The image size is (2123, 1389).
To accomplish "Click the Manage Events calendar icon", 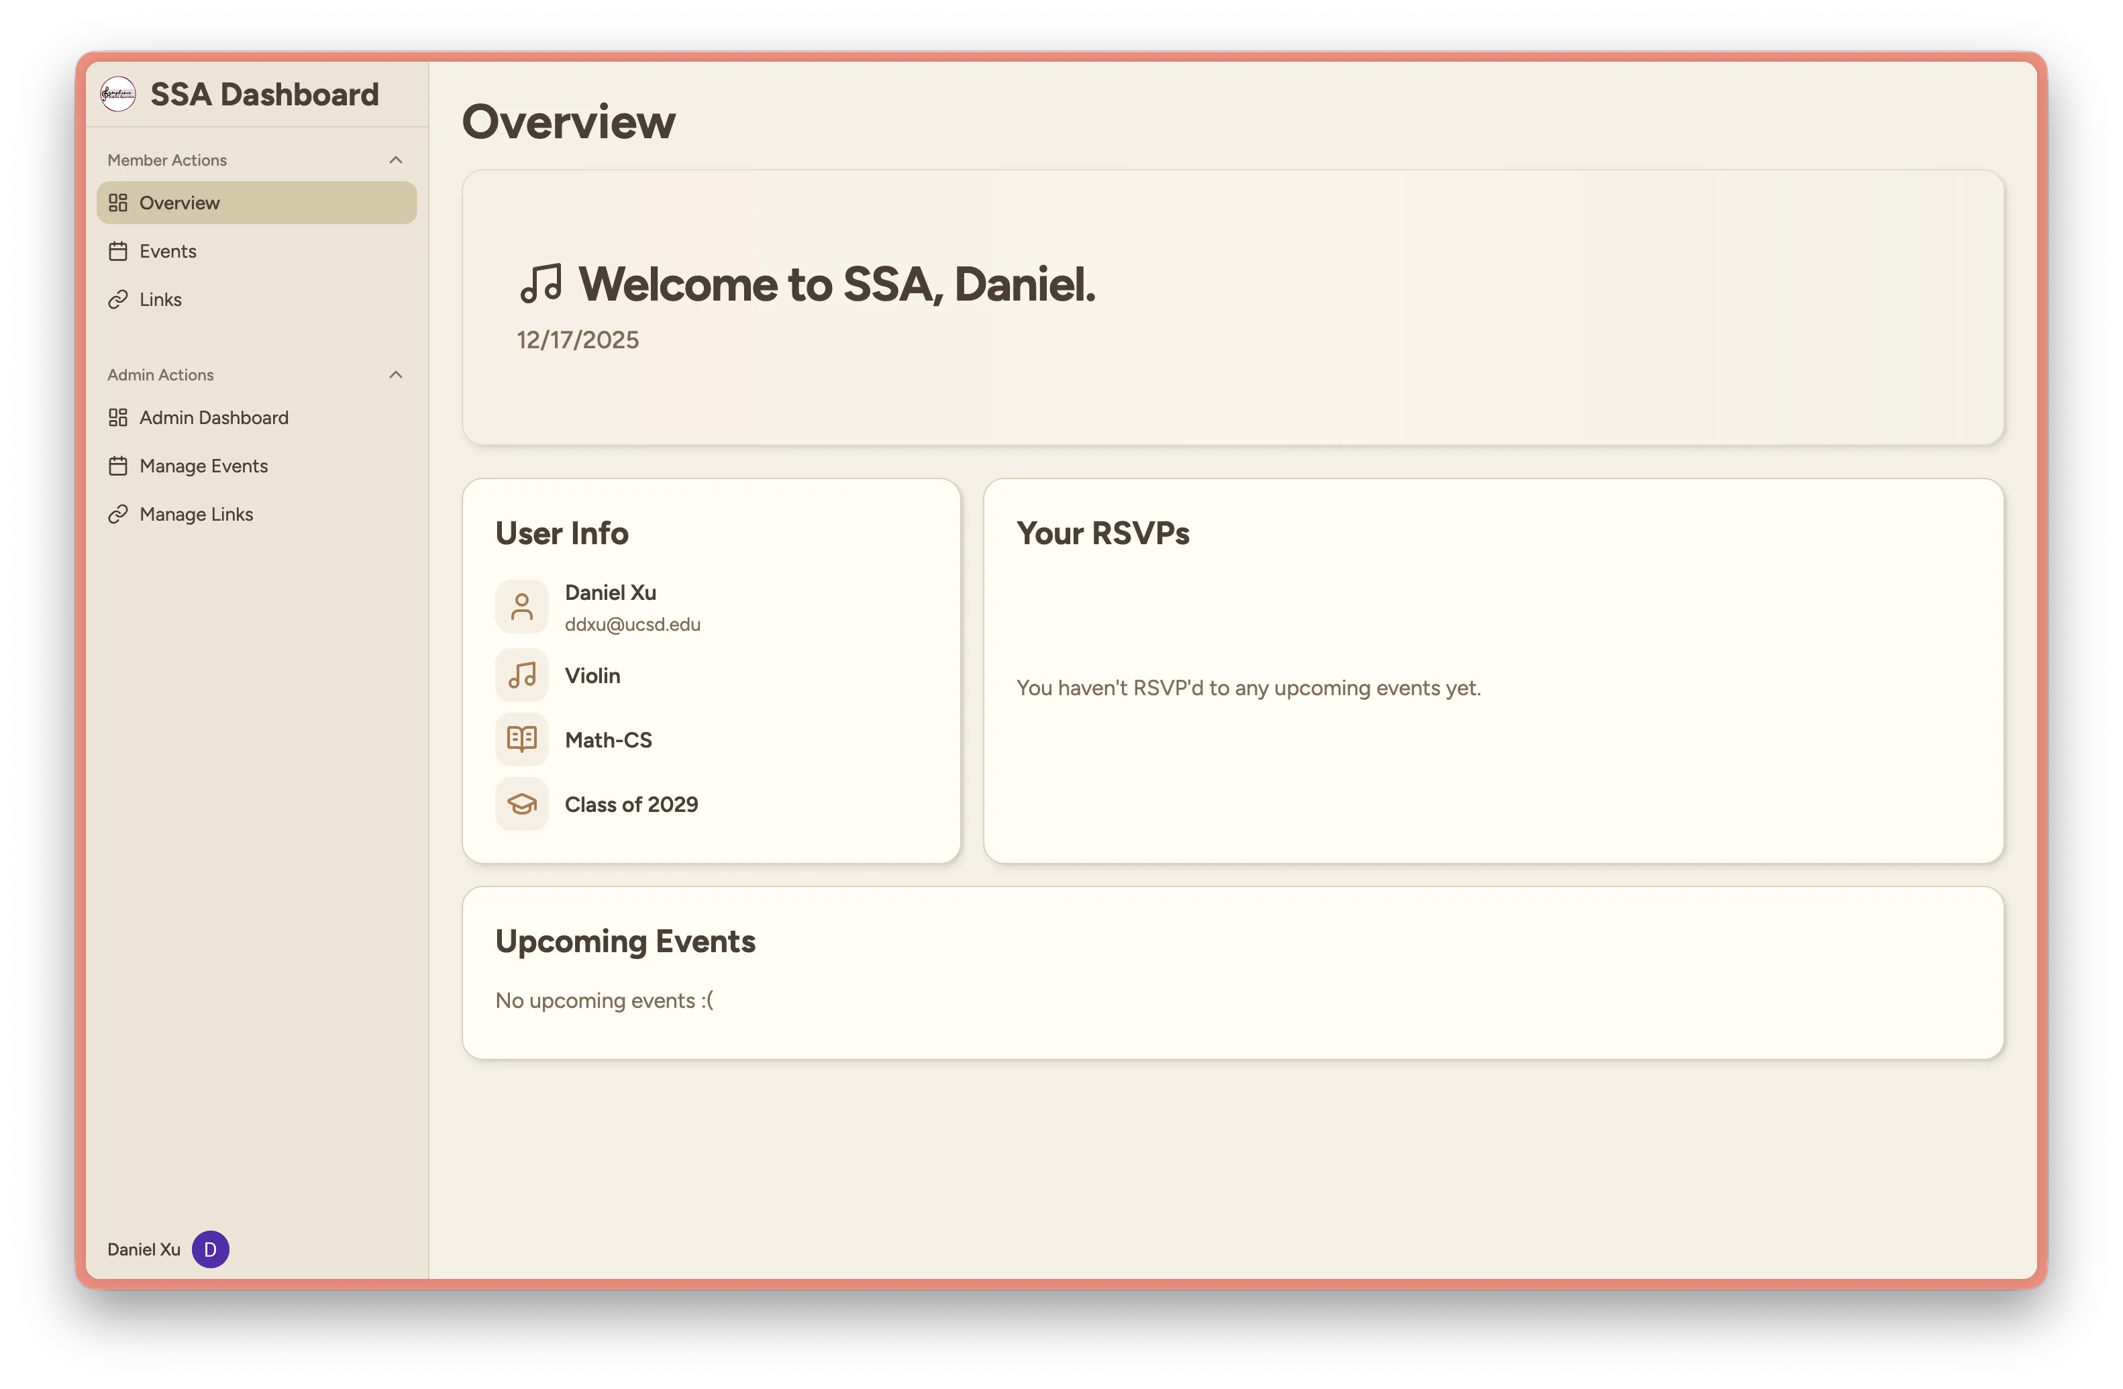I will (119, 465).
